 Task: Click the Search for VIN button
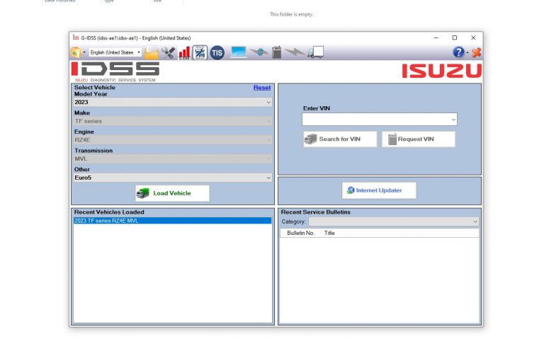click(340, 139)
